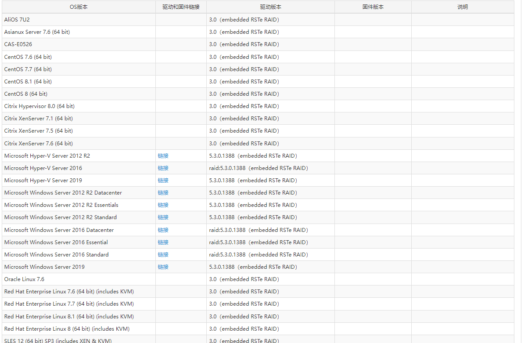The height and width of the screenshot is (343, 528).
Task: Click the driver version in the AliOS 7U2 row
Action: point(244,20)
